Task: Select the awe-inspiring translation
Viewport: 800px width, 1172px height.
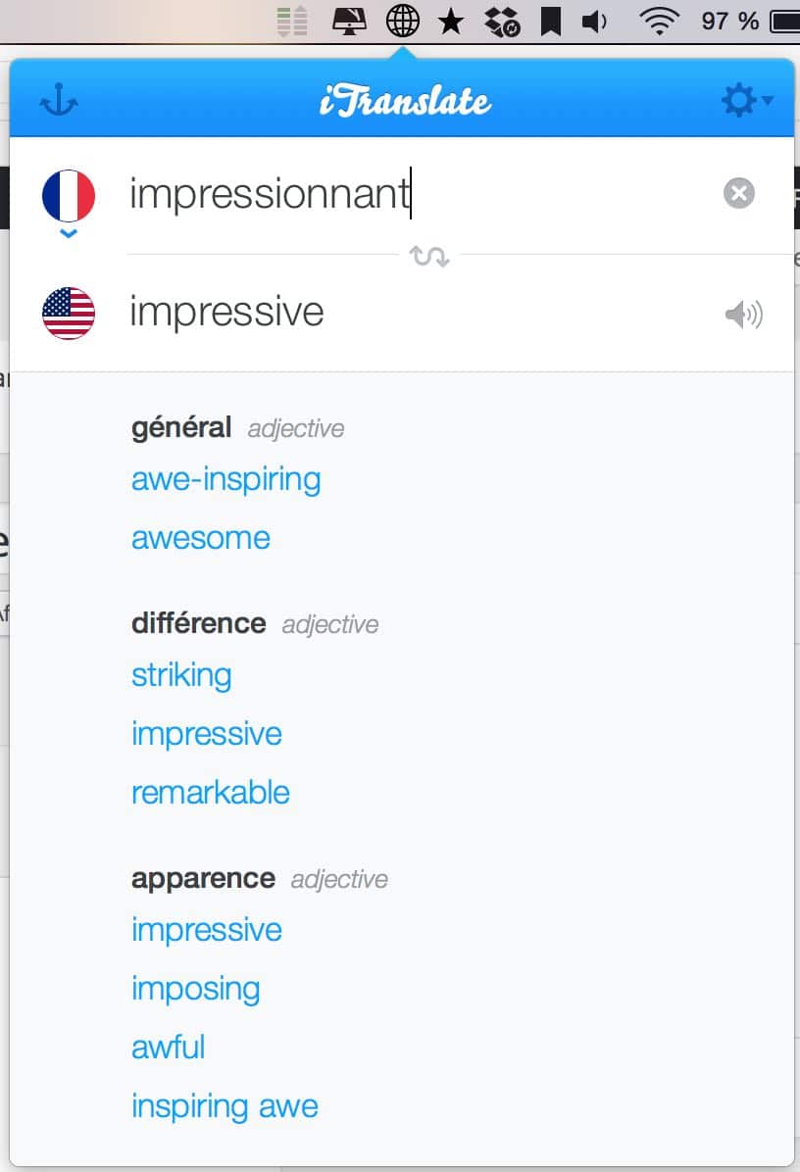Action: [x=225, y=479]
